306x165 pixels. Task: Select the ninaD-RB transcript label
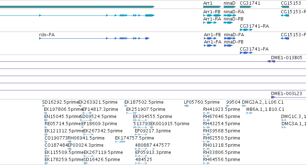click(x=233, y=19)
